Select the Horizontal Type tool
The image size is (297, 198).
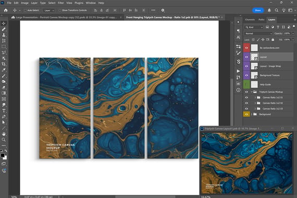4,110
